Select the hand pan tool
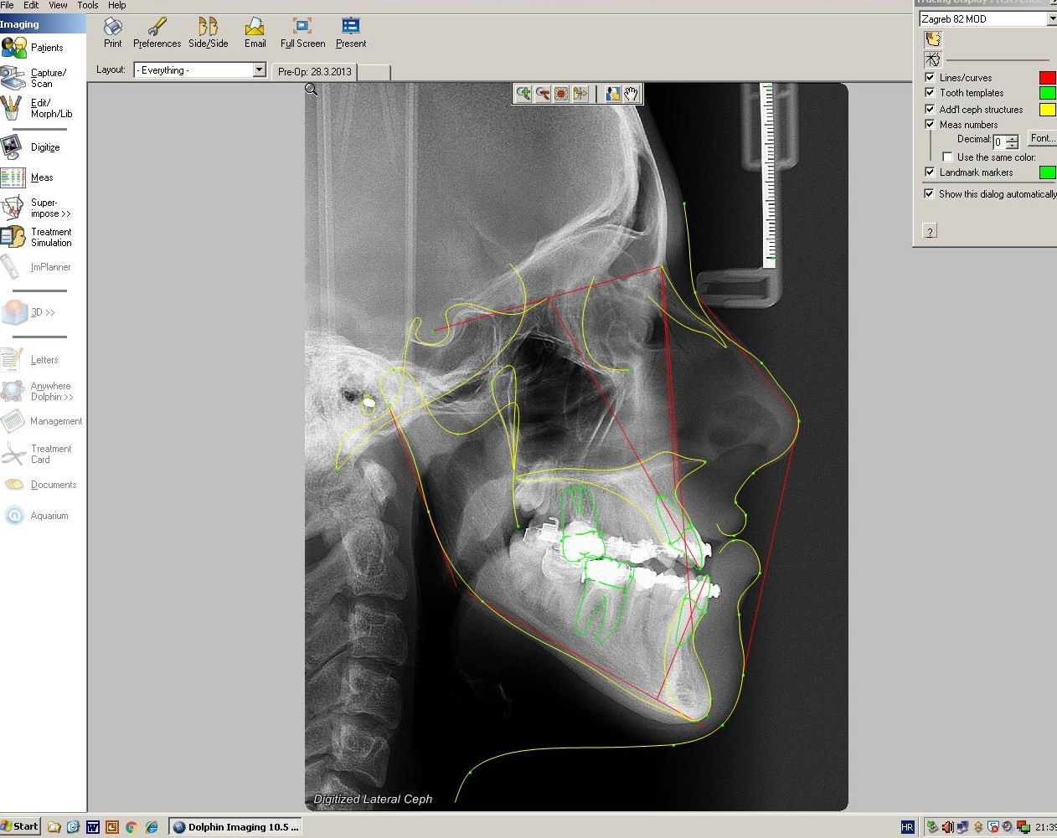The height and width of the screenshot is (838, 1057). [x=632, y=94]
